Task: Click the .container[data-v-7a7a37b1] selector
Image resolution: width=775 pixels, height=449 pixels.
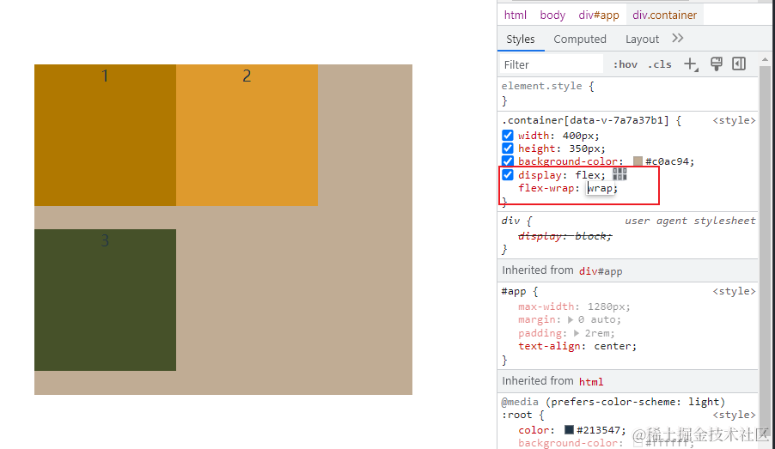Action: pos(585,120)
